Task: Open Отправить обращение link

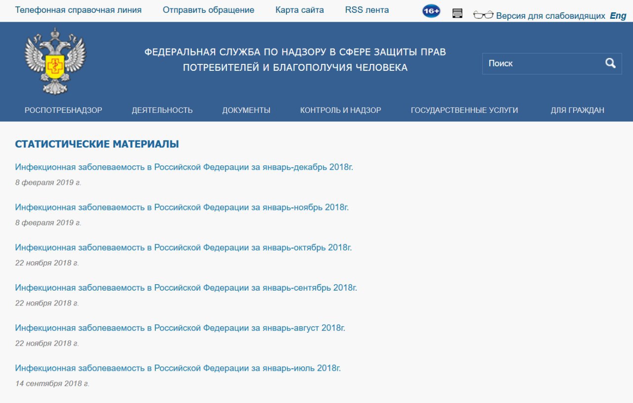Action: click(208, 10)
